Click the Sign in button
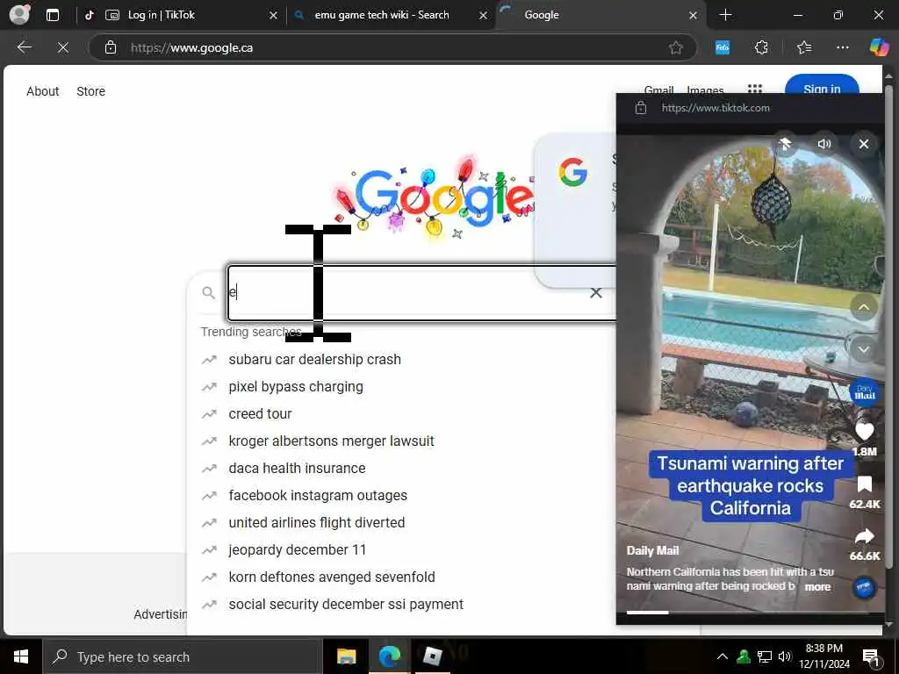Viewport: 899px width, 674px height. pos(822,87)
